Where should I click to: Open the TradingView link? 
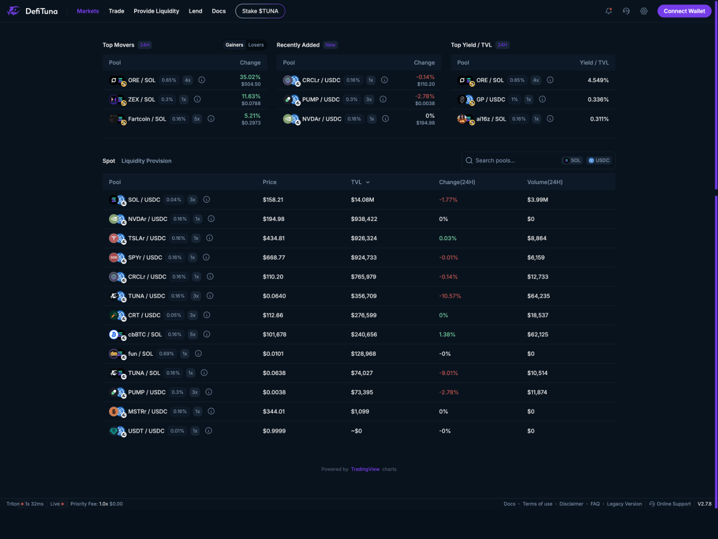(x=365, y=469)
